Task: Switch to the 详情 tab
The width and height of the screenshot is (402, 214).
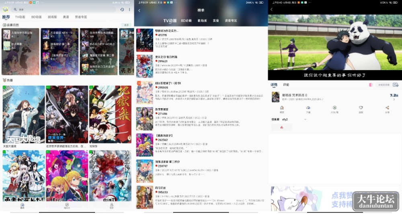Action: 274,85
